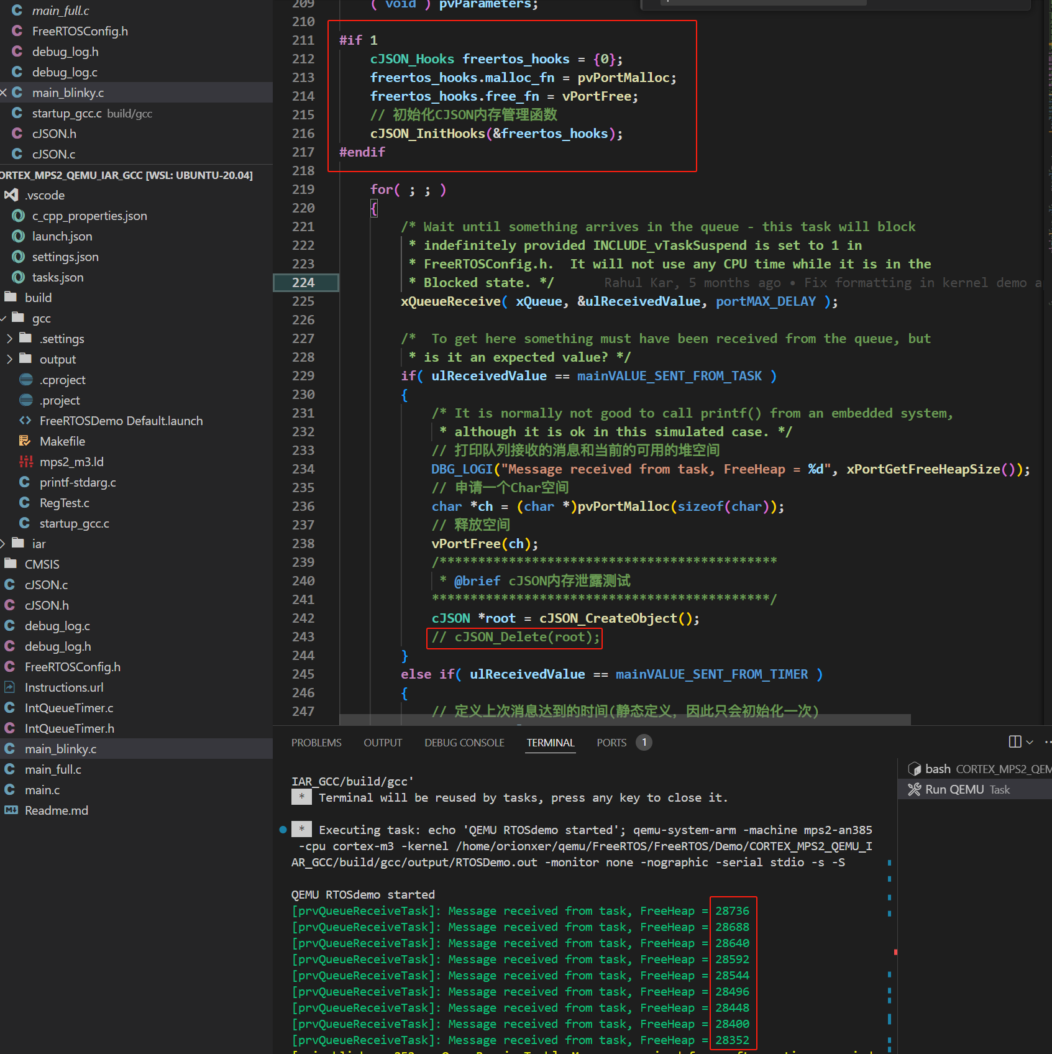Open IntQueueTimer.c file
The width and height of the screenshot is (1052, 1054).
[69, 708]
